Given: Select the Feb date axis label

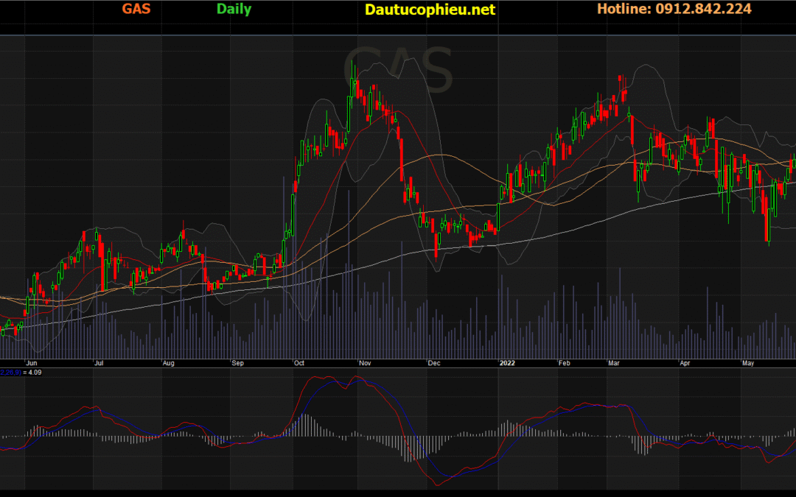Looking at the screenshot, I should pos(564,363).
